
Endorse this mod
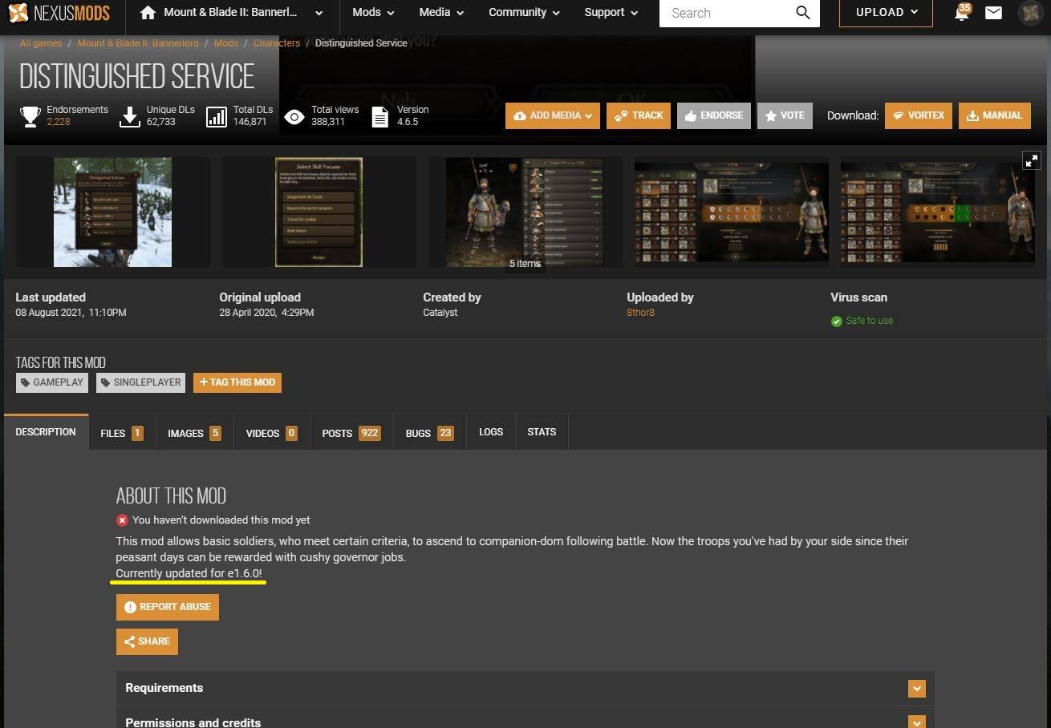(x=714, y=115)
